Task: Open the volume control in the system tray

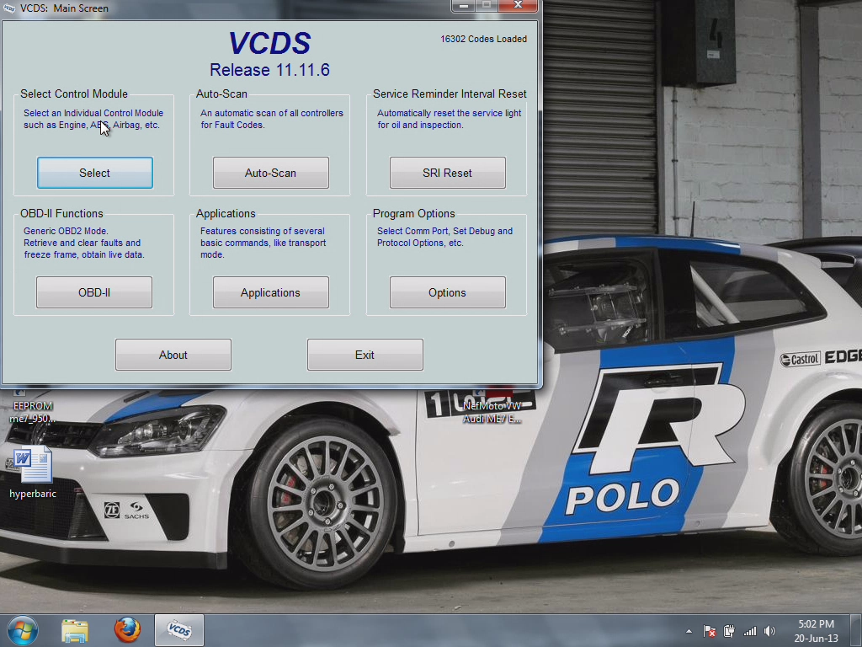Action: point(769,630)
